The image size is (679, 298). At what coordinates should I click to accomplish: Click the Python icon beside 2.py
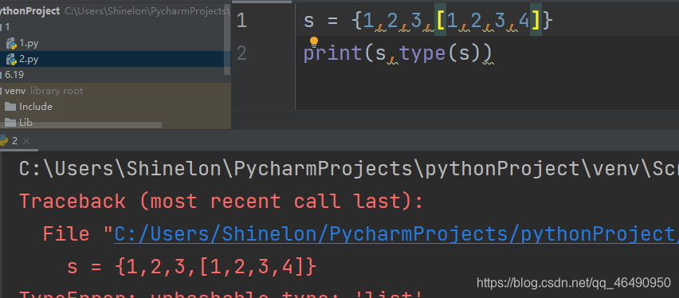[11, 59]
